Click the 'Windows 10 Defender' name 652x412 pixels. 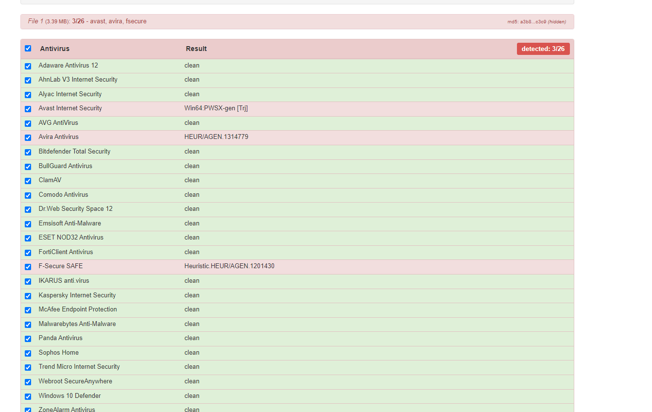[x=69, y=396]
